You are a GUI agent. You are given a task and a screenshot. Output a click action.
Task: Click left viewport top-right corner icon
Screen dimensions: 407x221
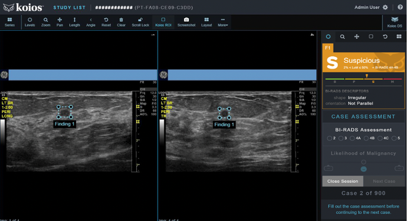click(153, 35)
